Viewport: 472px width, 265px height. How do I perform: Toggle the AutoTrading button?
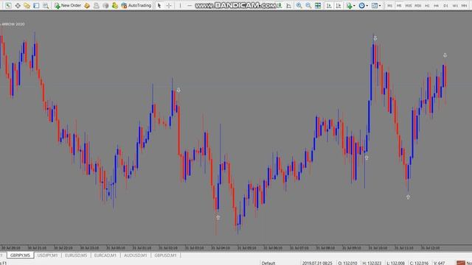point(136,5)
